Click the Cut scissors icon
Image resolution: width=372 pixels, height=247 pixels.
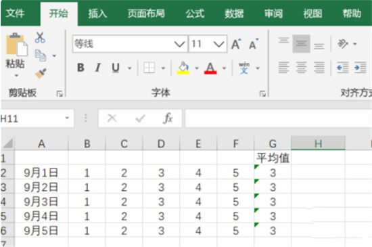(40, 37)
